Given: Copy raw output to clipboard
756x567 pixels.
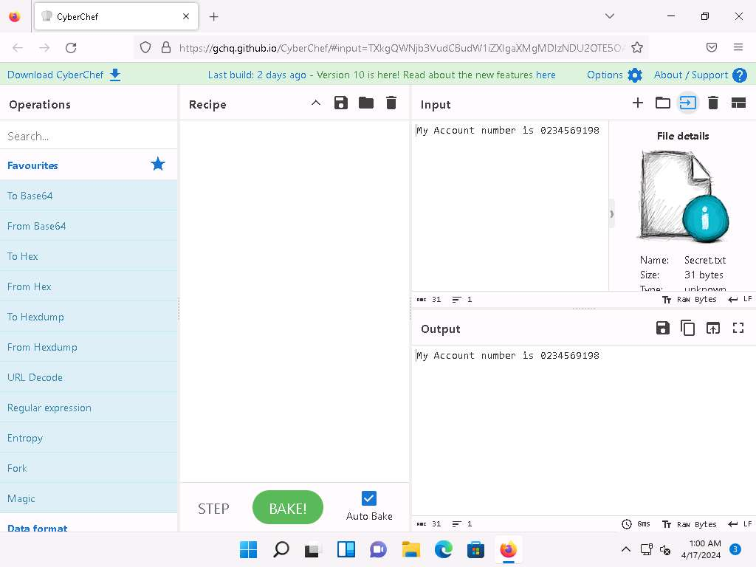Looking at the screenshot, I should [x=688, y=329].
